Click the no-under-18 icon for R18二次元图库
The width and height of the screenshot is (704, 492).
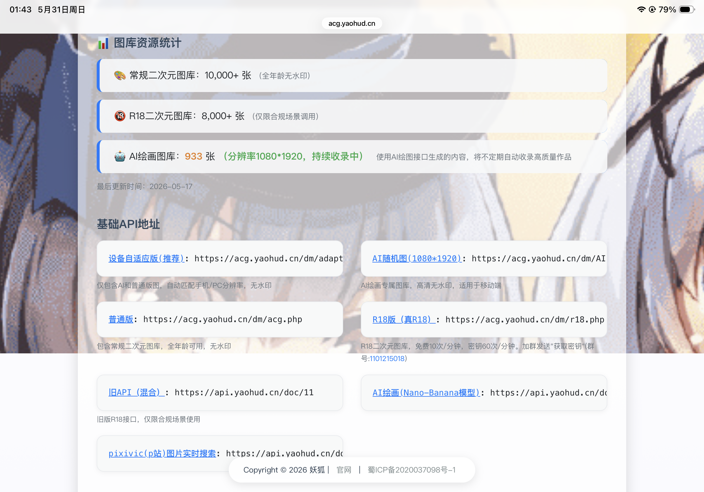[120, 116]
